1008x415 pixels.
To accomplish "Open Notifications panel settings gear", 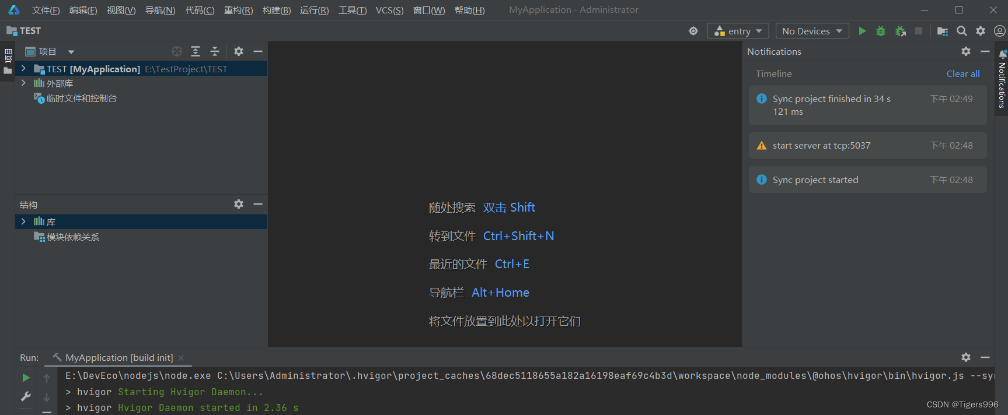I will 966,51.
